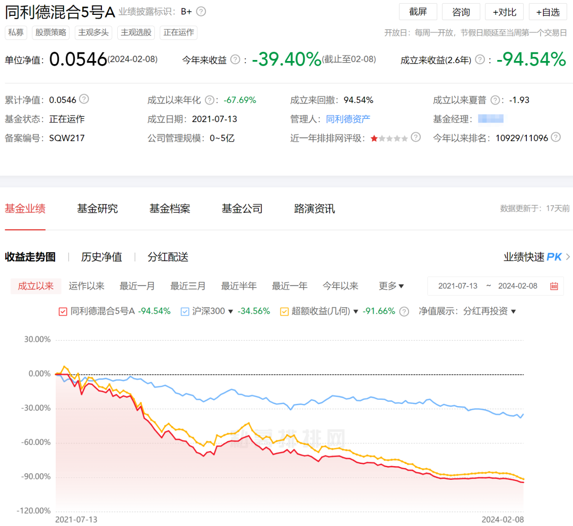Toggle 沪深300 series checkbox
This screenshot has height=526, width=573.
click(185, 312)
